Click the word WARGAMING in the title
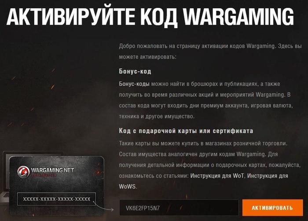Viewport: 308px width, 221px height. 238,17
